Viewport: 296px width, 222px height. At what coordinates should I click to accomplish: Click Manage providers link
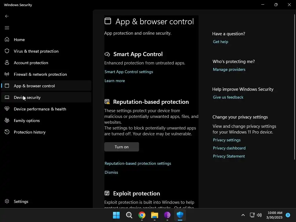tap(229, 69)
